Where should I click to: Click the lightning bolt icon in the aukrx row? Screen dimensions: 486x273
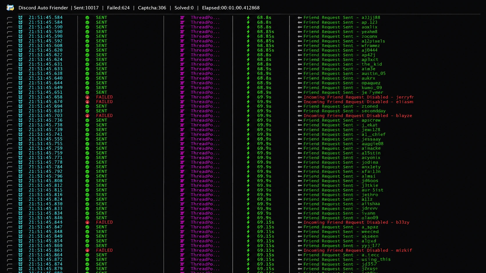(248, 78)
